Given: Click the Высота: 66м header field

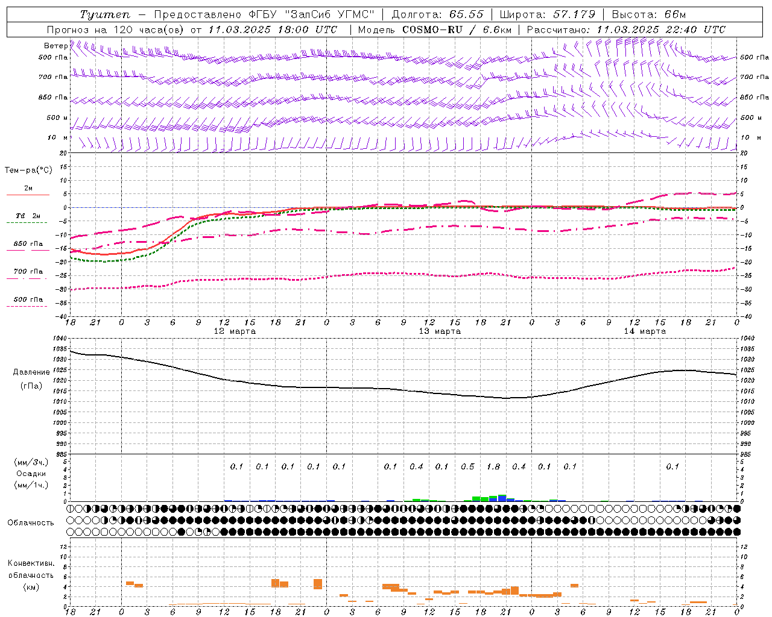Looking at the screenshot, I should click(649, 14).
